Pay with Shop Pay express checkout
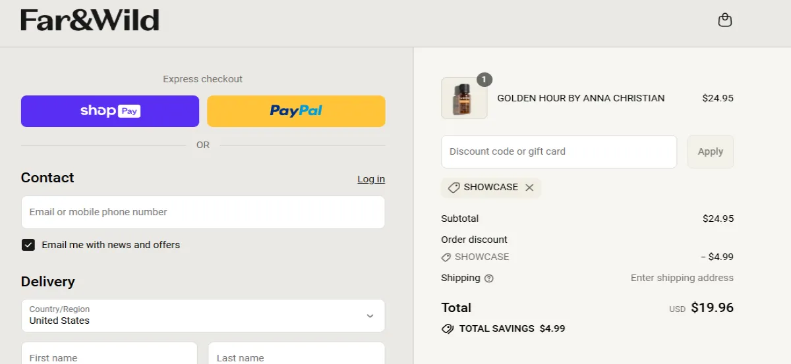Viewport: 791px width, 364px height. pos(110,111)
